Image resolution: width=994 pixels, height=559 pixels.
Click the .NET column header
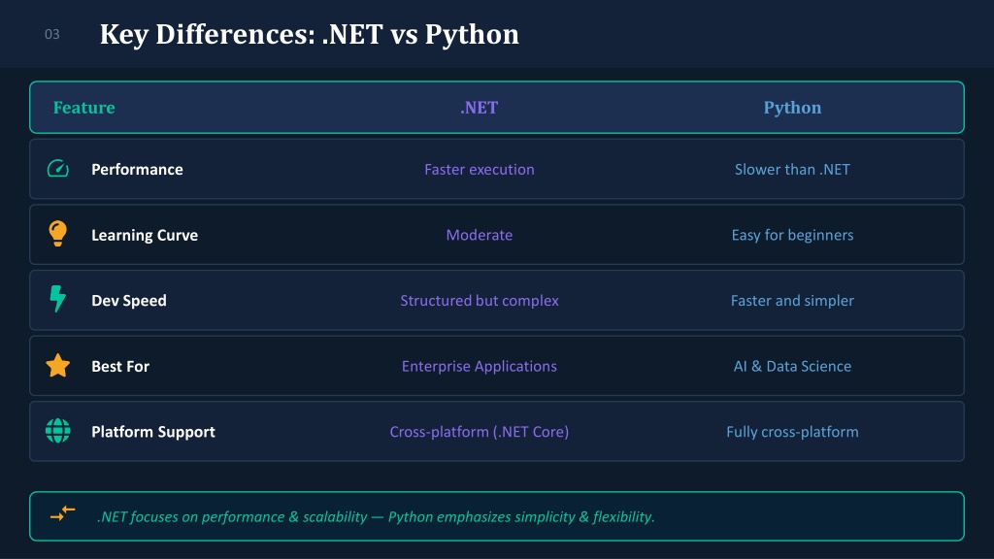click(x=480, y=108)
